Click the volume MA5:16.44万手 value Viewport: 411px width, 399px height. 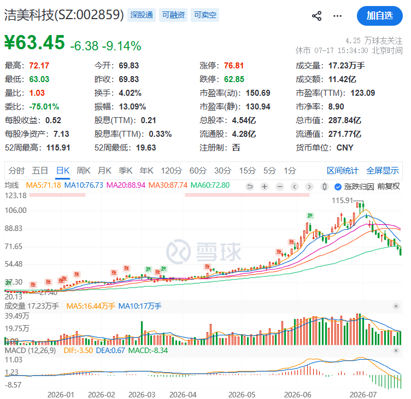point(91,306)
